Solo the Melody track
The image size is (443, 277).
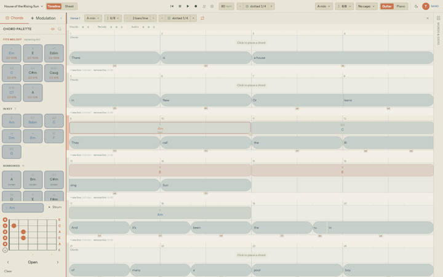(x=122, y=27)
